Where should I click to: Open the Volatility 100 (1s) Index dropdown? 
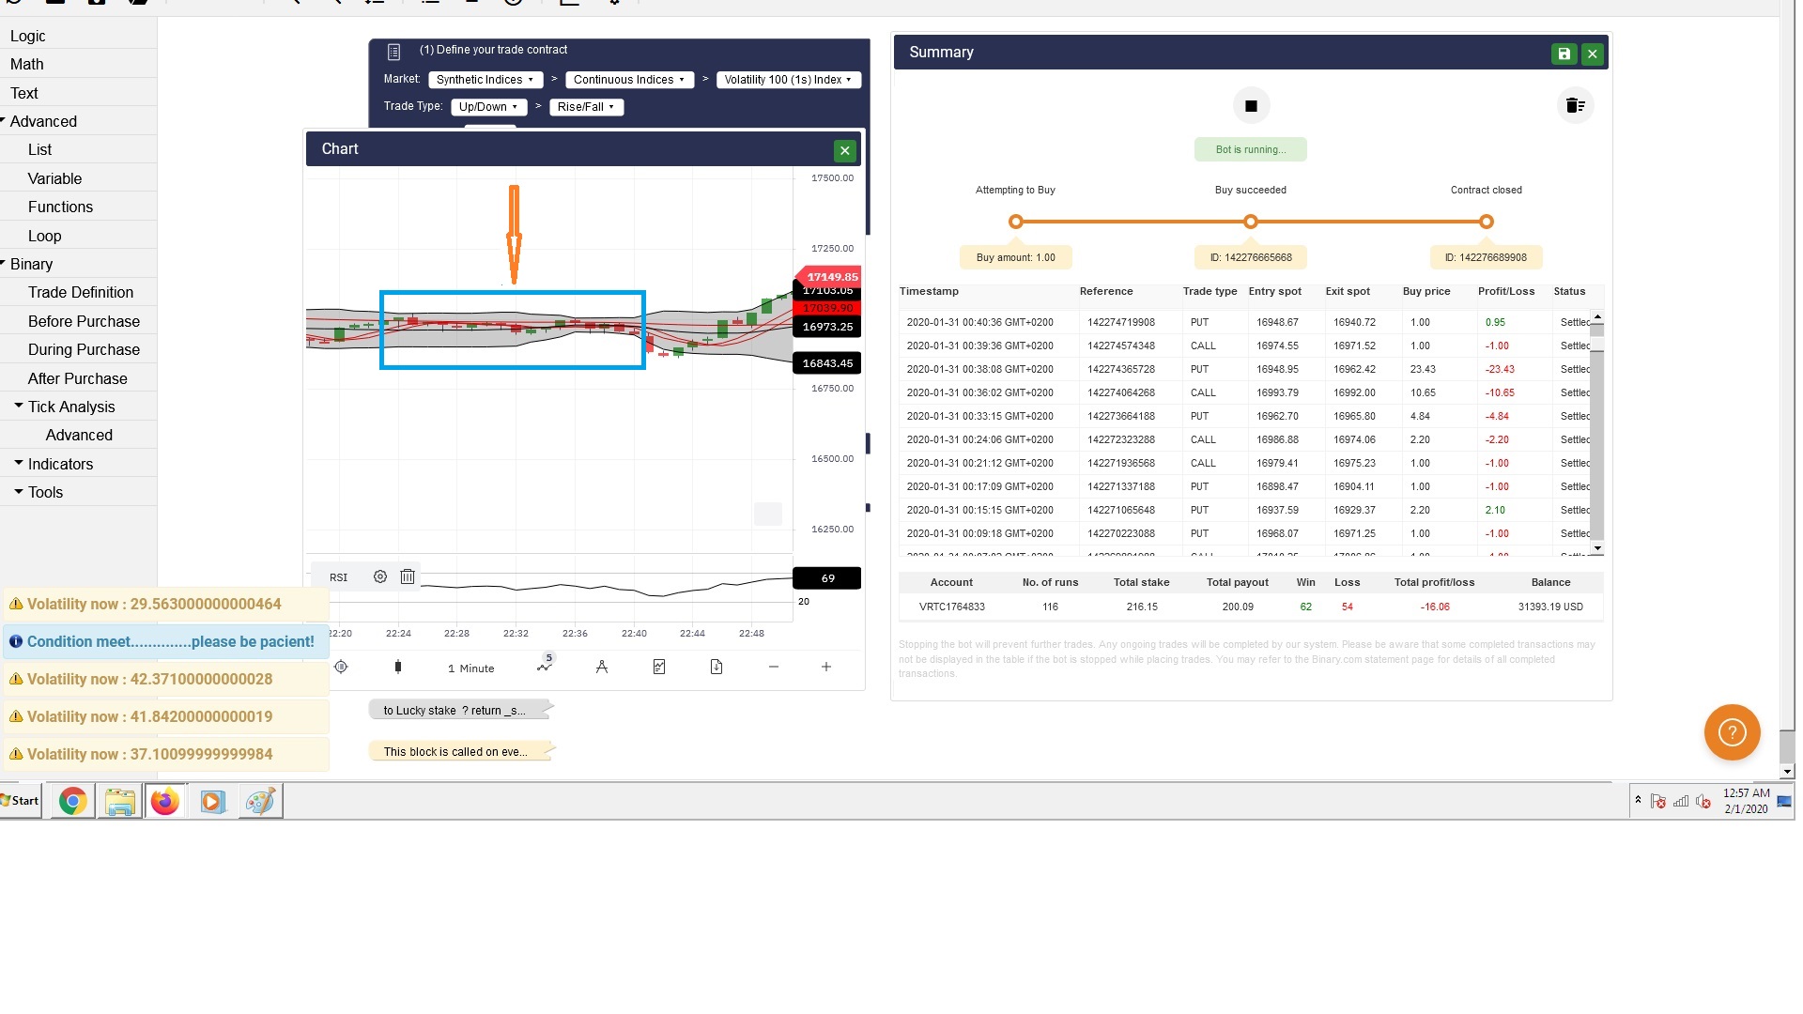(x=788, y=80)
